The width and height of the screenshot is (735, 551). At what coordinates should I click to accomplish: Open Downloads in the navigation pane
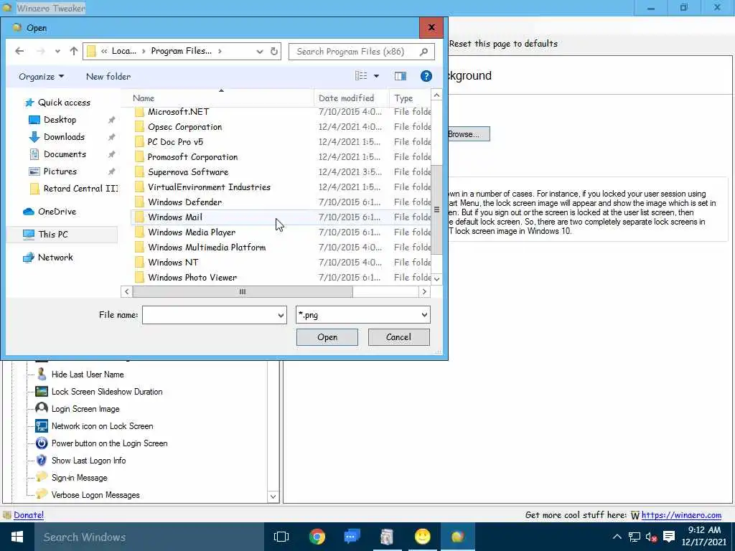coord(64,137)
